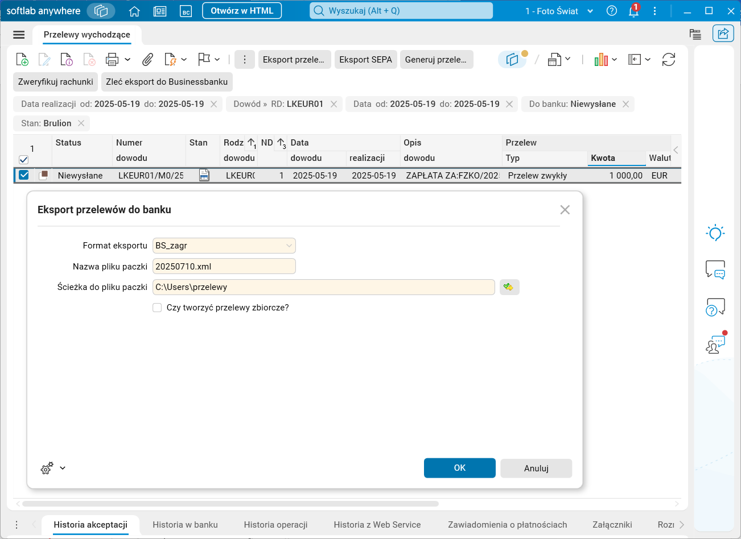Uncheck the LKEUR01 row selection checkbox
Image resolution: width=741 pixels, height=539 pixels.
pyautogui.click(x=24, y=175)
